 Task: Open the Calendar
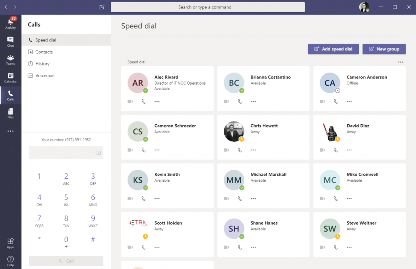(x=10, y=77)
